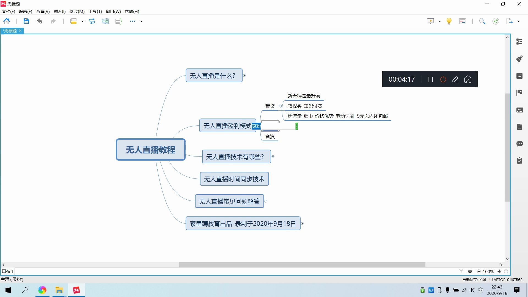Viewport: 528px width, 297px height.
Task: Expand the 无人直播技术有哪些? topic
Action: pos(273,156)
